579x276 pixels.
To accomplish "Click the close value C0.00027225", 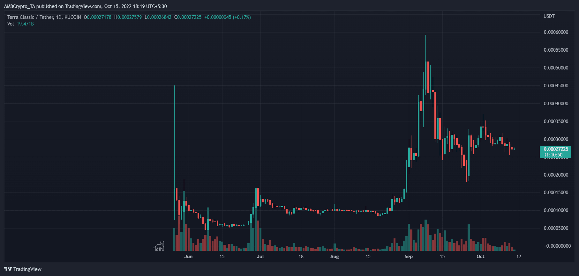I will (188, 17).
